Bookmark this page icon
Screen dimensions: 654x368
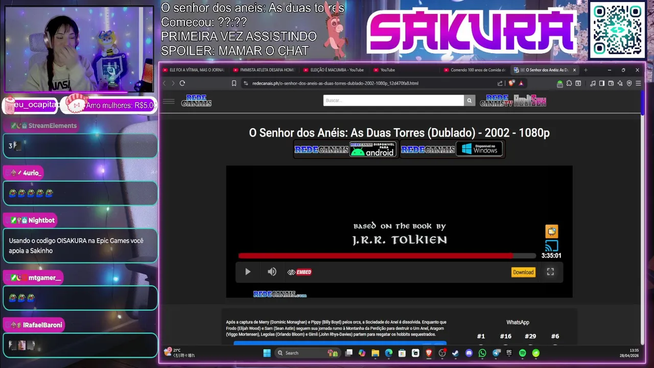(x=234, y=83)
